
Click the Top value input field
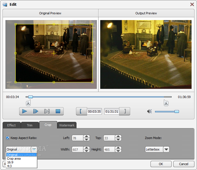point(109,138)
